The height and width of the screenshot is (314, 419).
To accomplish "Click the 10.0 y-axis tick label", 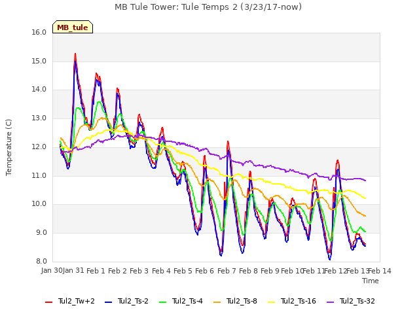I will (39, 204).
